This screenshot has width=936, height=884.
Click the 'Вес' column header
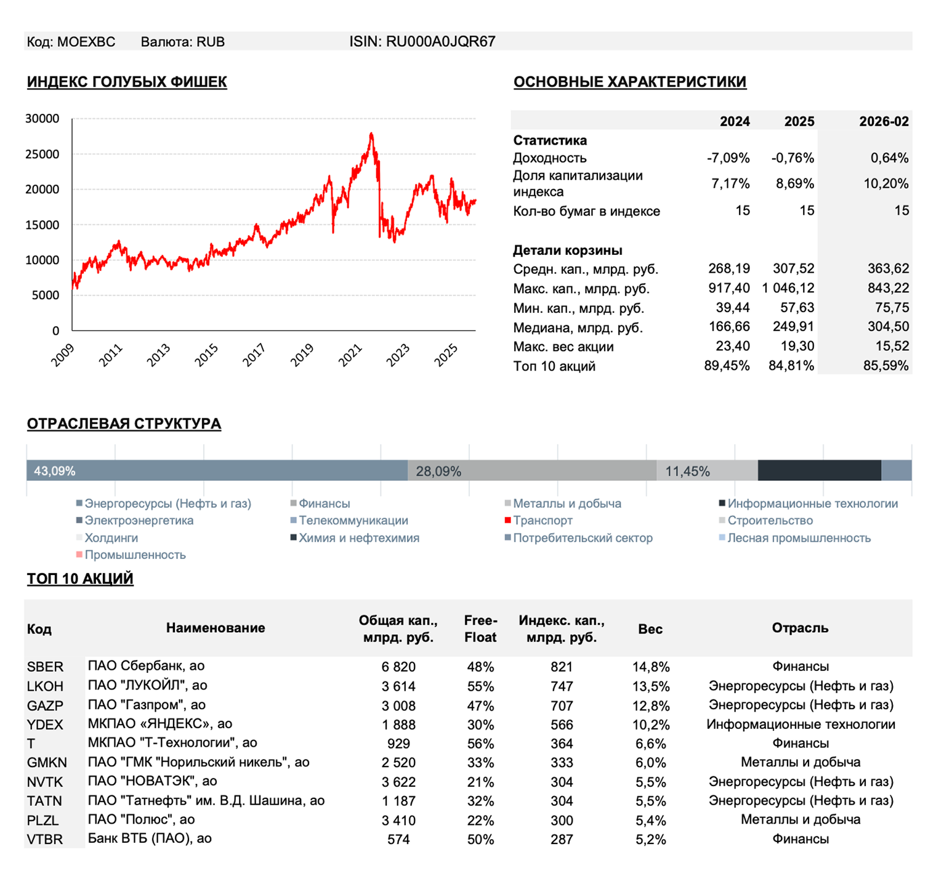coord(650,629)
